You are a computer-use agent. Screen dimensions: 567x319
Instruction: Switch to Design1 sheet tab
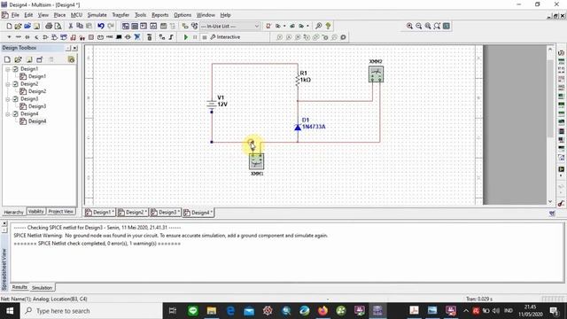click(100, 213)
